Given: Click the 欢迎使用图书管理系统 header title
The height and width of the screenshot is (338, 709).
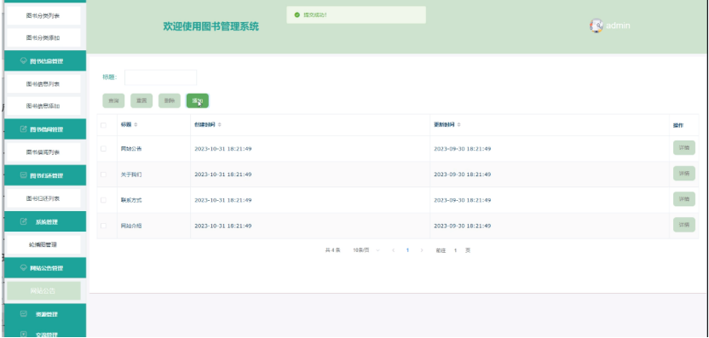Looking at the screenshot, I should click(210, 26).
